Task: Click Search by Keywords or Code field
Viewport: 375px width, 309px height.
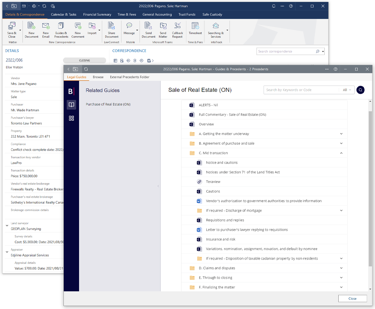Action: tap(301, 90)
